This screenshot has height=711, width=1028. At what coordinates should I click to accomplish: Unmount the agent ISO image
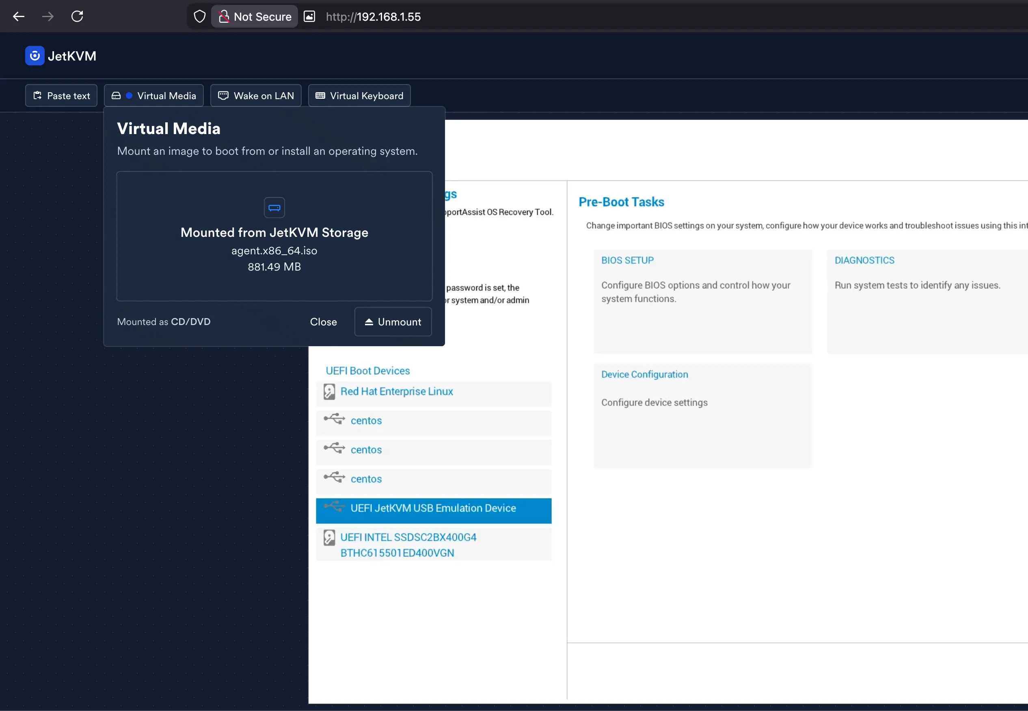tap(393, 322)
